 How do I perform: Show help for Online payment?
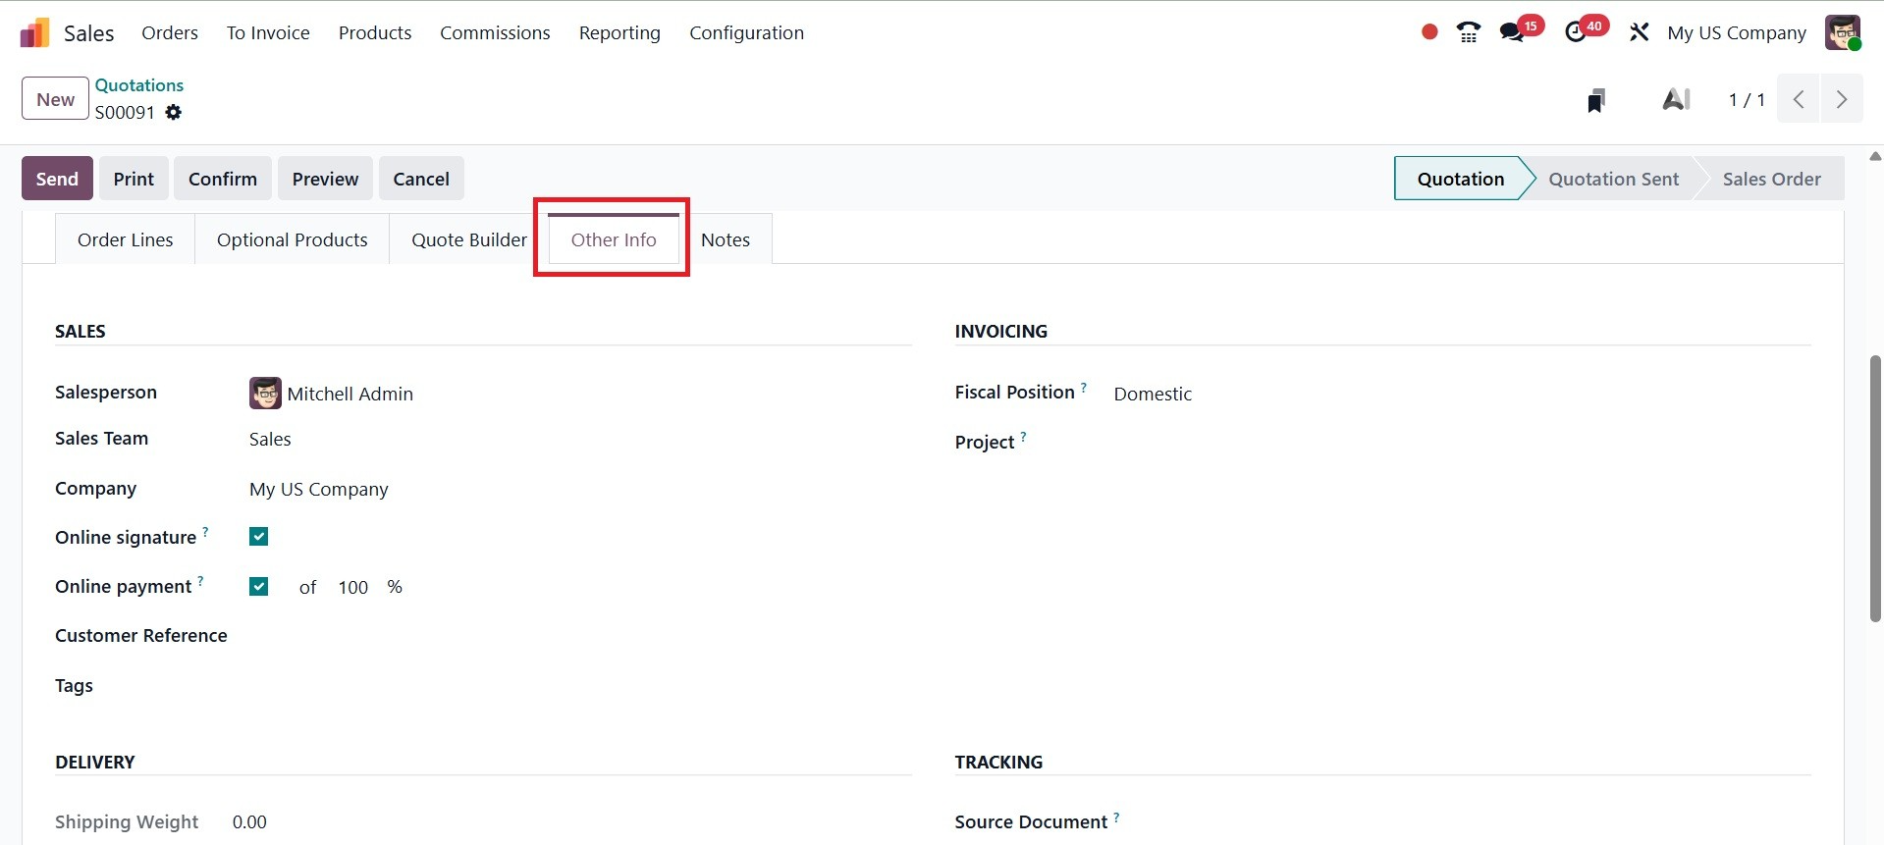tap(200, 581)
